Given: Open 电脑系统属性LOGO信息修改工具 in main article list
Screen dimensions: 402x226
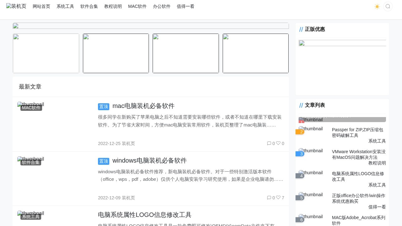Looking at the screenshot, I should 144,215.
